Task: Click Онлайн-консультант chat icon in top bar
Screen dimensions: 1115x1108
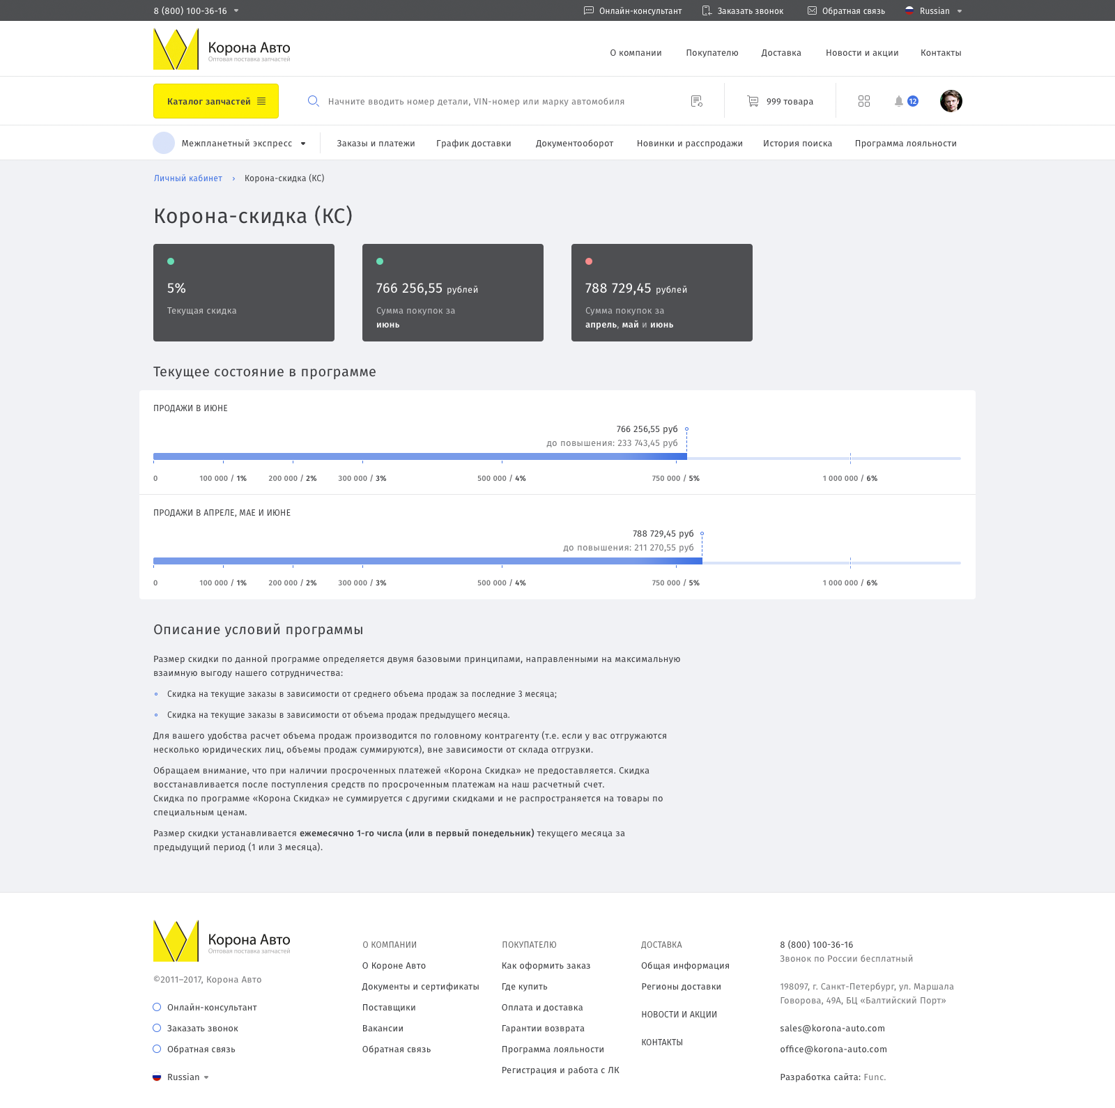Action: [x=589, y=10]
